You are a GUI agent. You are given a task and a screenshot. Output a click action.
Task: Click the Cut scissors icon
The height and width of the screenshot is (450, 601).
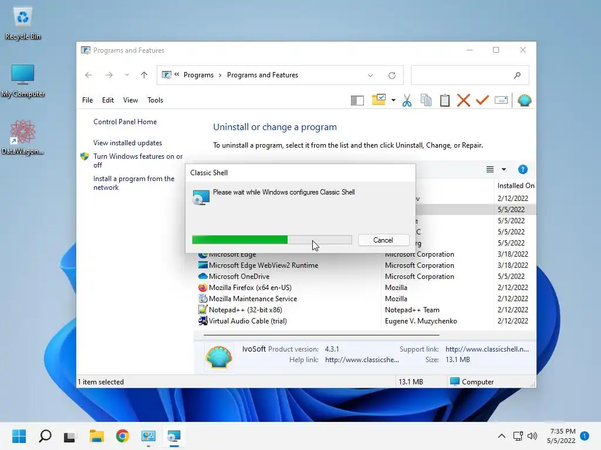(407, 100)
